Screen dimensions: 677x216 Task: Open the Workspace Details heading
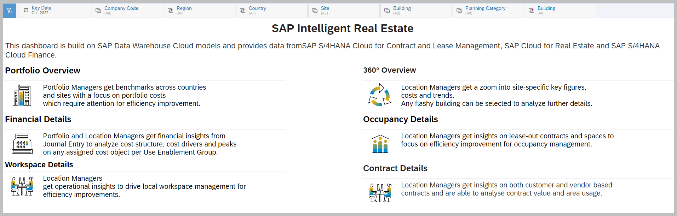click(39, 165)
